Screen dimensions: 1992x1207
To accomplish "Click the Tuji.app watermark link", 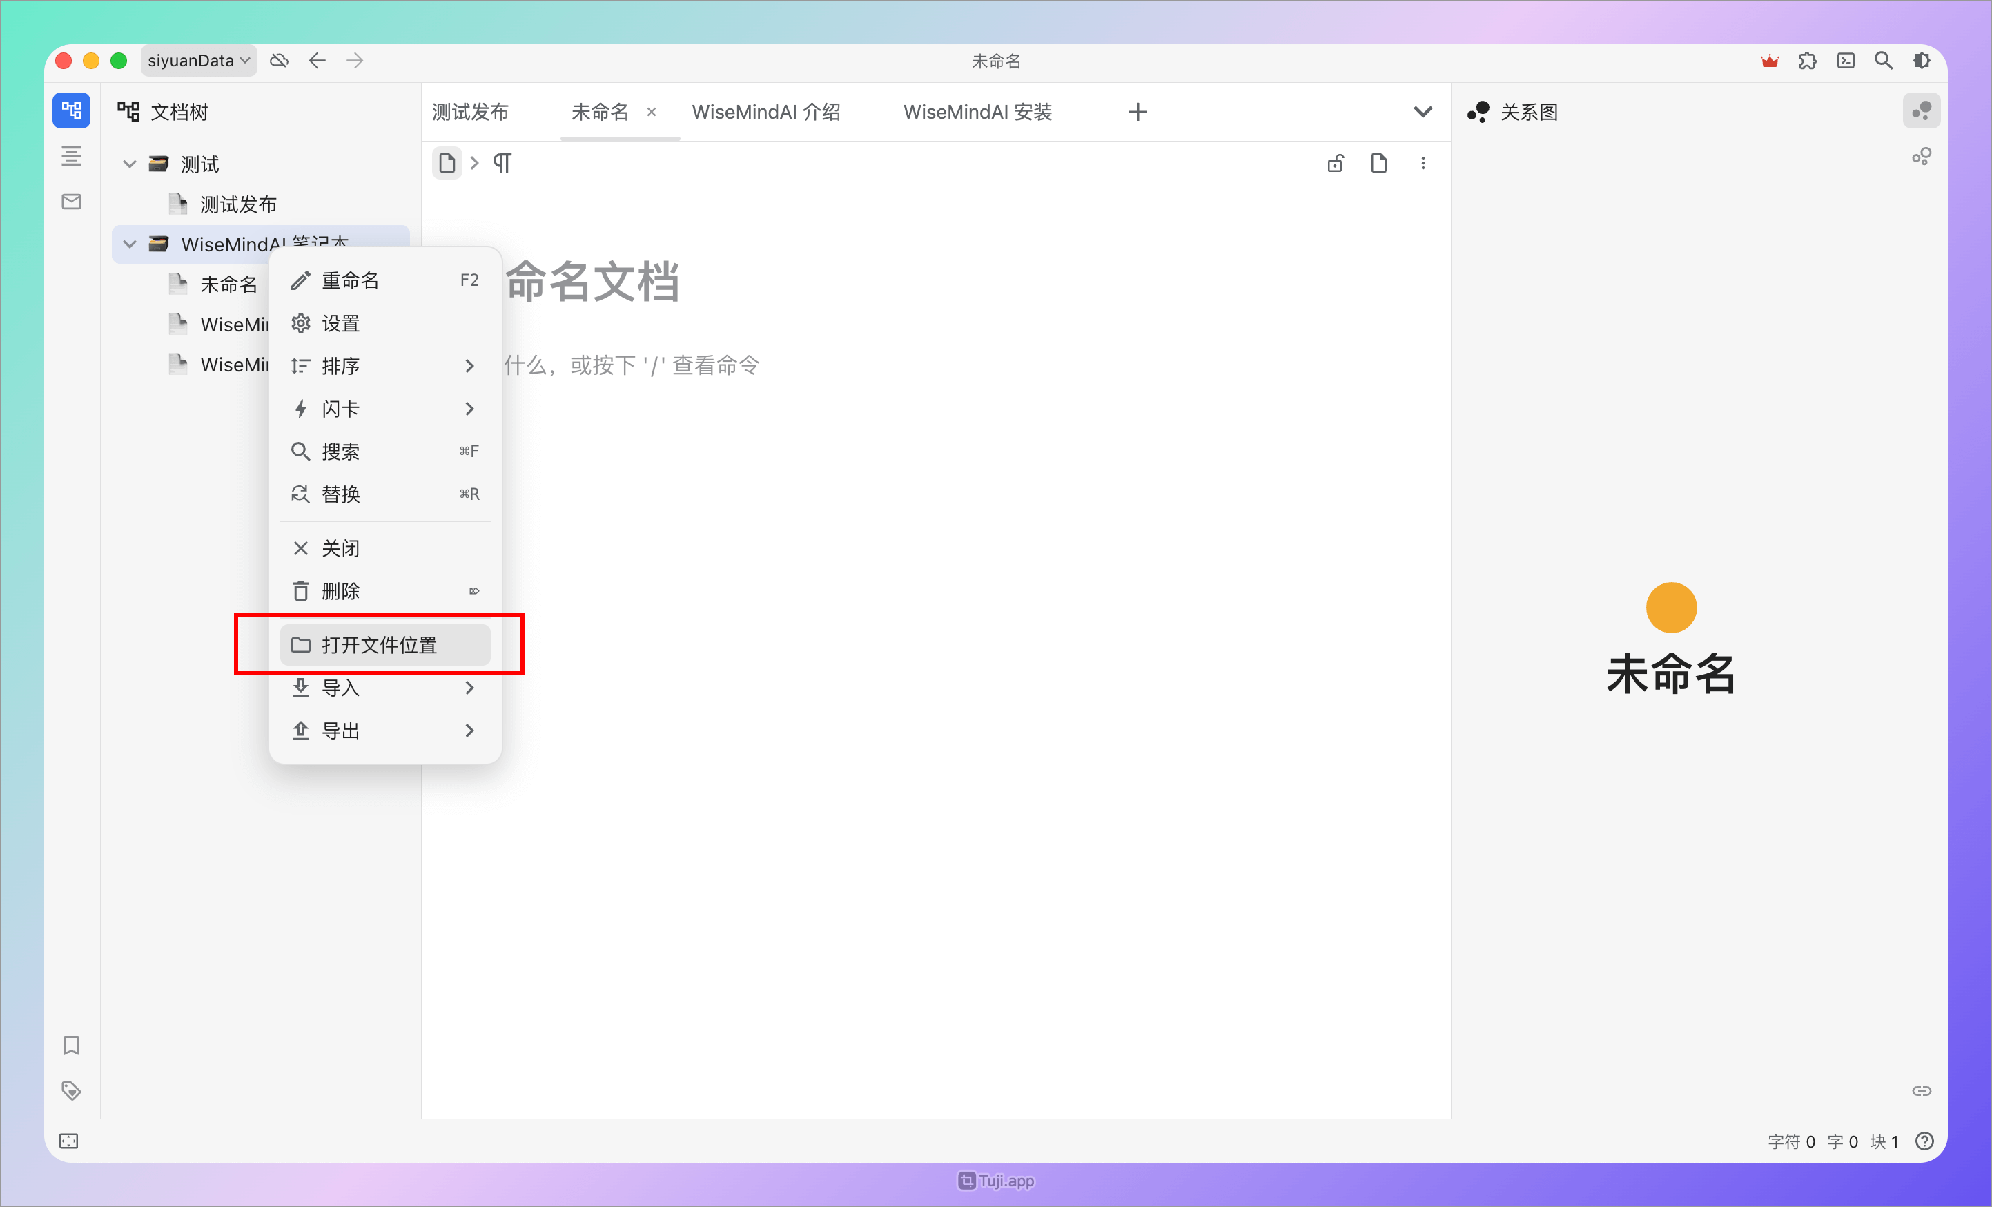I will pyautogui.click(x=996, y=1181).
